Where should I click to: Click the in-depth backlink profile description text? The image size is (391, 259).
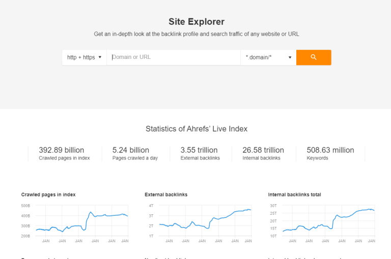click(197, 34)
